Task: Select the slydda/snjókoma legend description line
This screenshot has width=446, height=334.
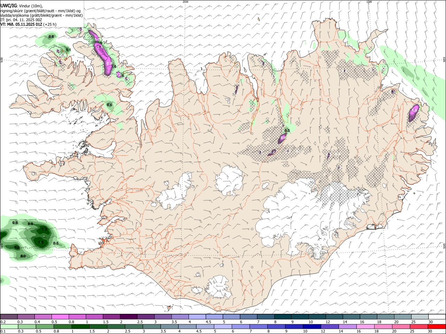Action: [x=42, y=15]
